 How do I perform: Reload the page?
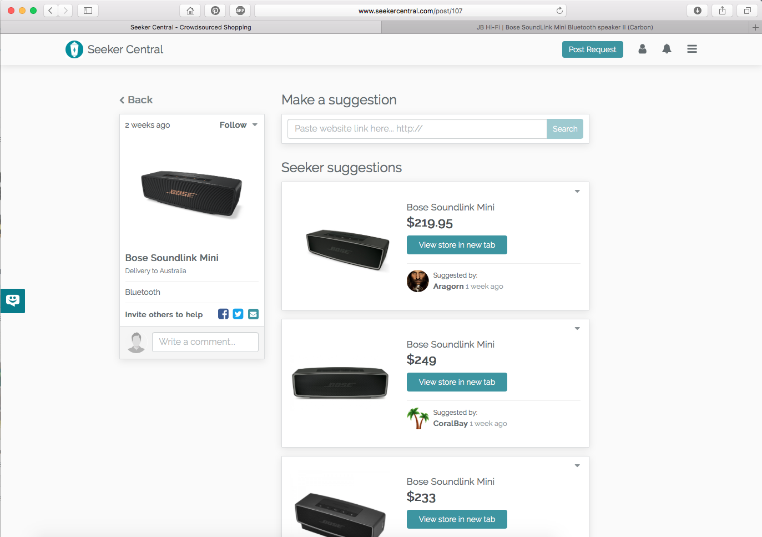pyautogui.click(x=559, y=11)
